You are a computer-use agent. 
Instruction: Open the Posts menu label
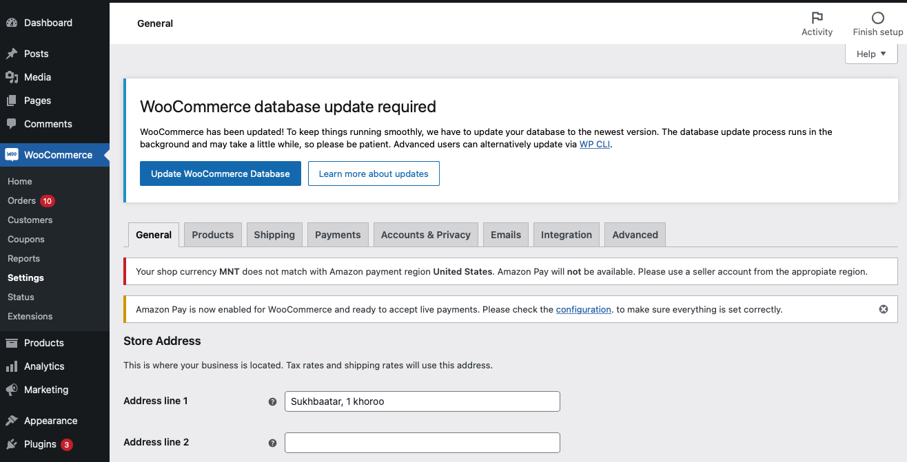37,54
